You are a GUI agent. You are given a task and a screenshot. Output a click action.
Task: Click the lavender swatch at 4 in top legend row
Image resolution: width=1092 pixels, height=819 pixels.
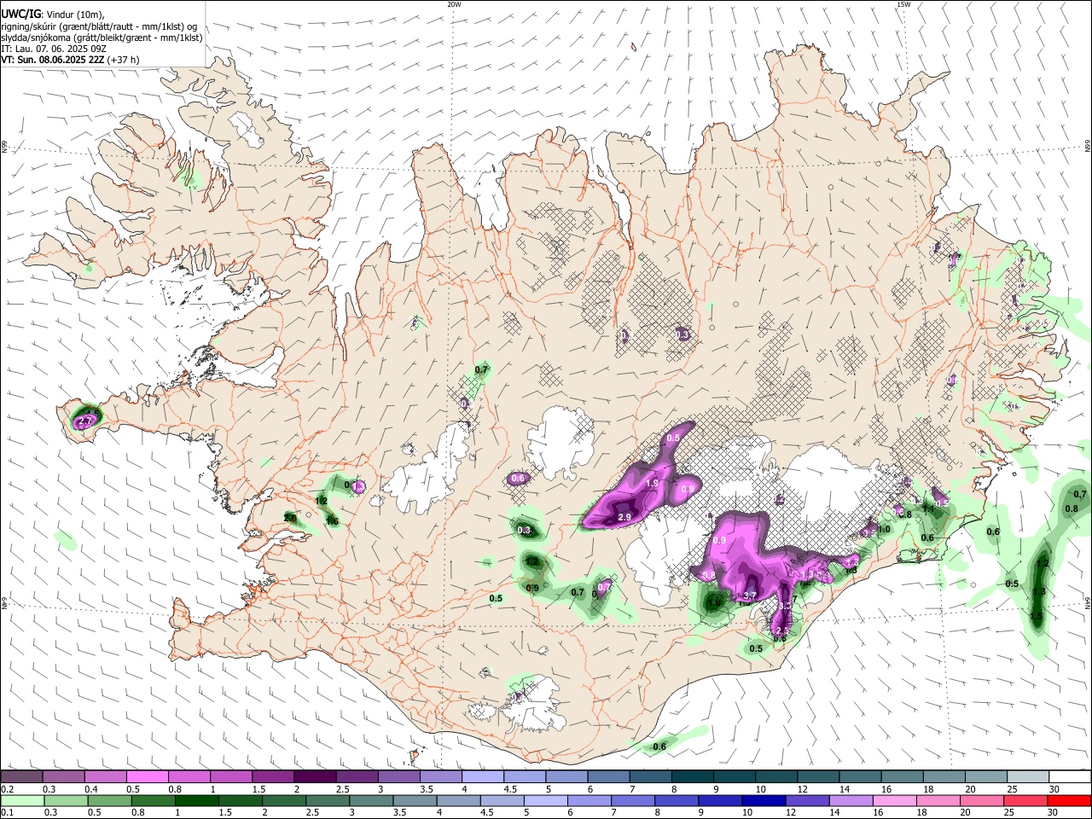pyautogui.click(x=483, y=776)
